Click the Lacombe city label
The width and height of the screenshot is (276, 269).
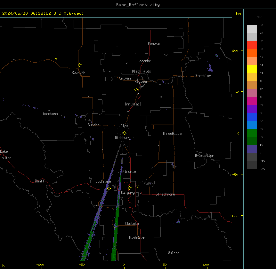coord(144,61)
